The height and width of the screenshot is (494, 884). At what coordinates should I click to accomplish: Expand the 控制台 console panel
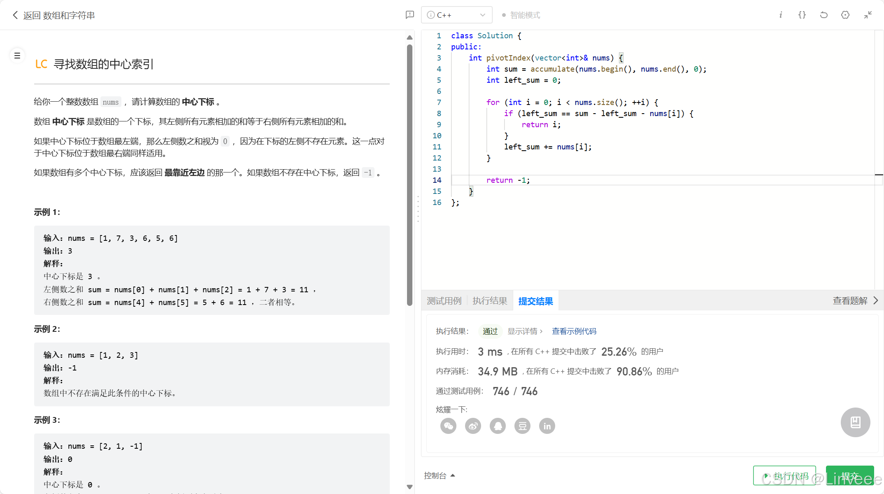pyautogui.click(x=440, y=475)
